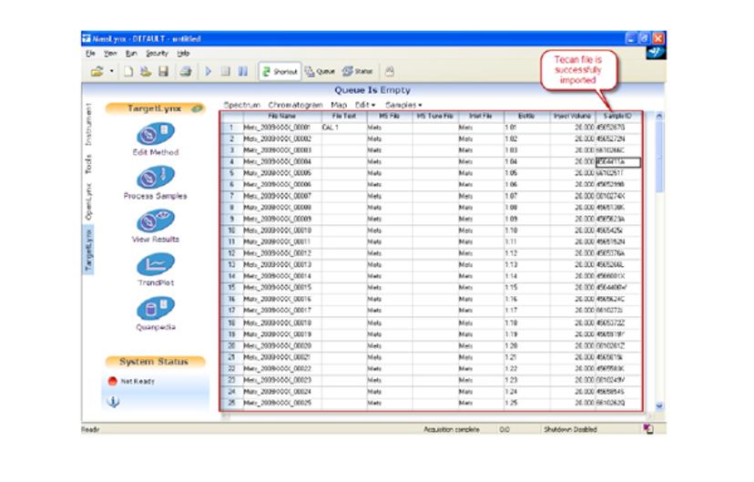The width and height of the screenshot is (754, 482).
Task: Save the sample list with disk icon
Action: tap(164, 72)
